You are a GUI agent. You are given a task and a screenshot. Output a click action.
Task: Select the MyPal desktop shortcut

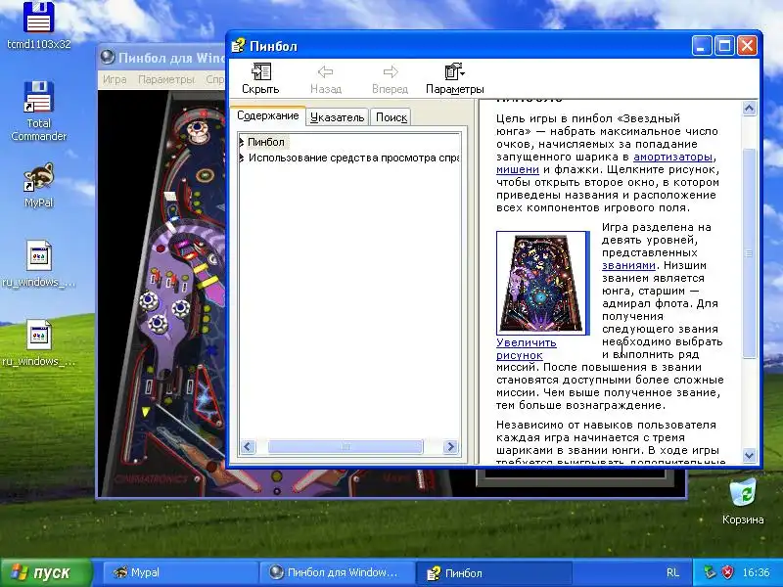point(38,185)
